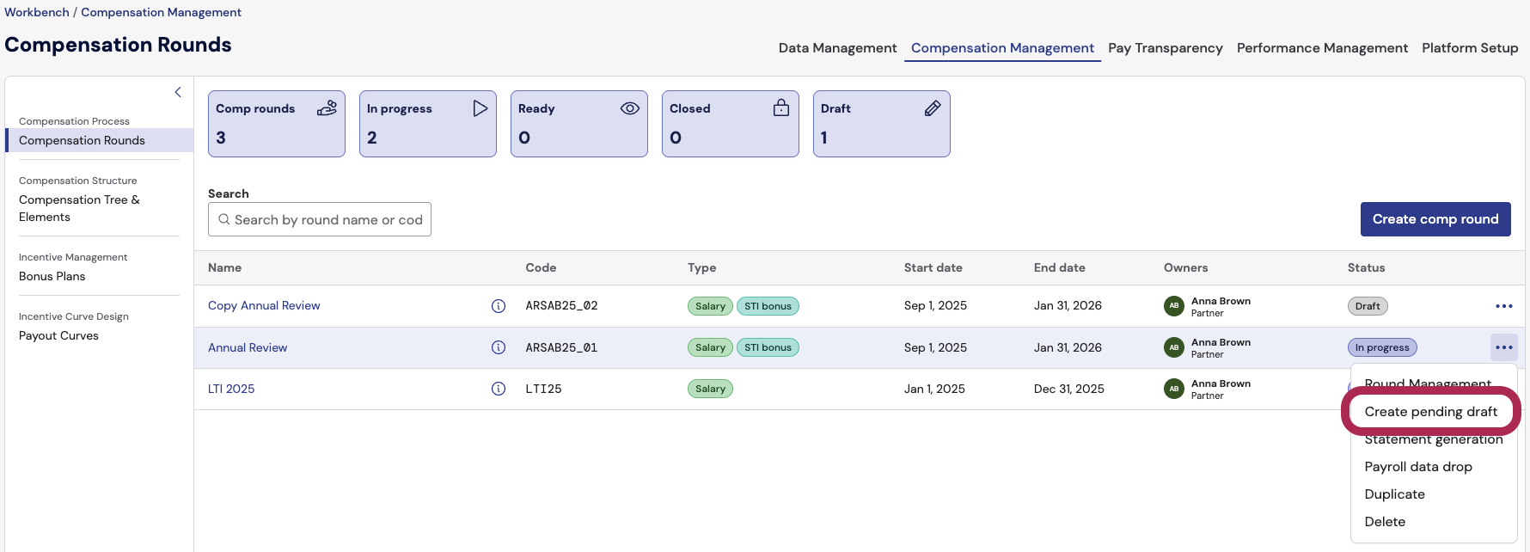Open the Data Management tab

pyautogui.click(x=837, y=48)
